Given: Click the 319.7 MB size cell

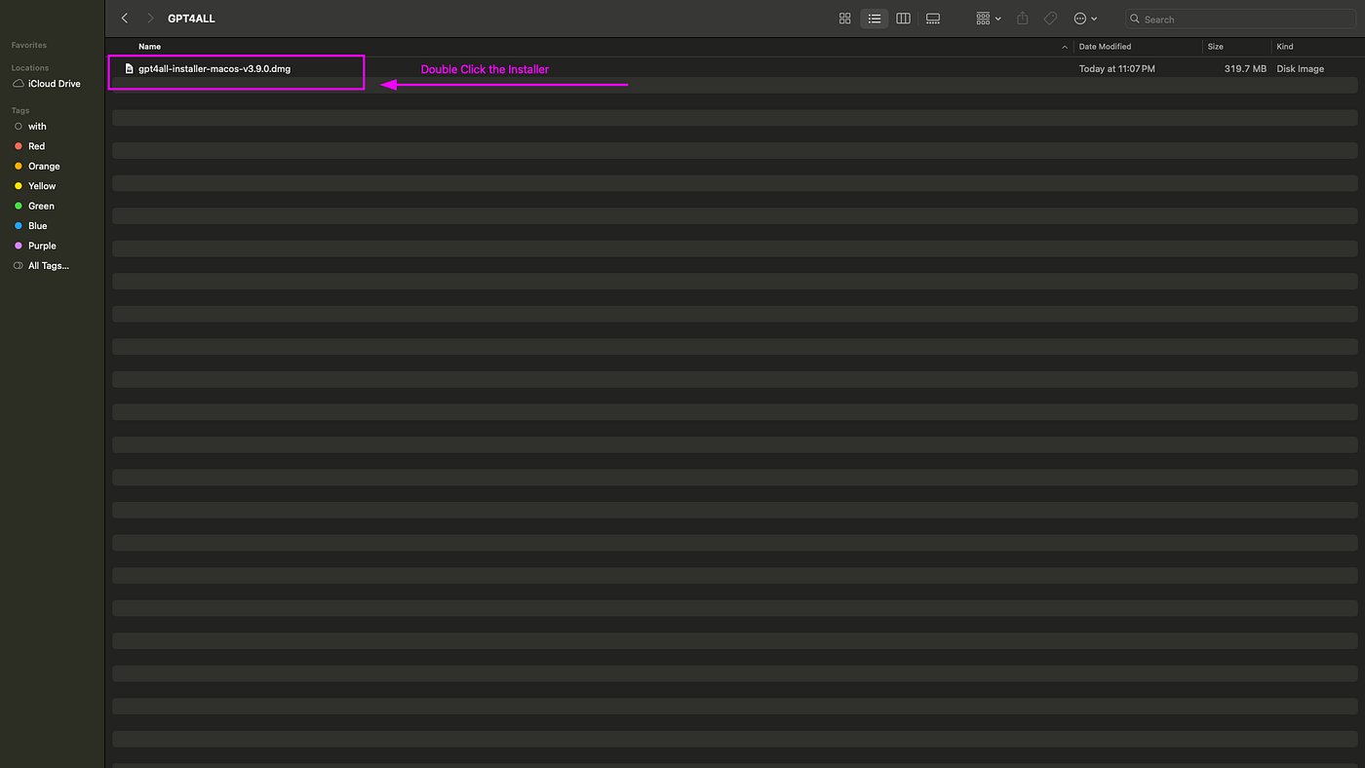Looking at the screenshot, I should coord(1245,69).
